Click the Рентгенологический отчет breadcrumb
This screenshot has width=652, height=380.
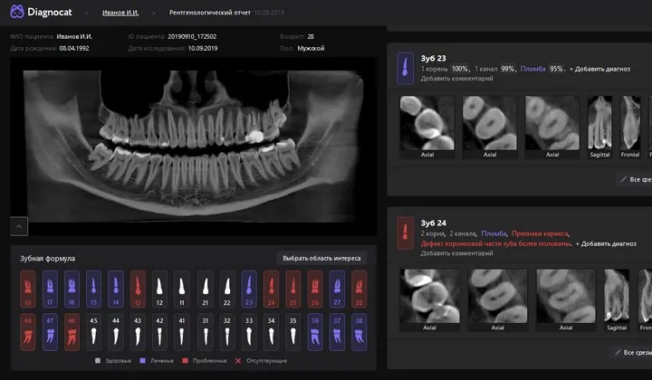click(210, 13)
